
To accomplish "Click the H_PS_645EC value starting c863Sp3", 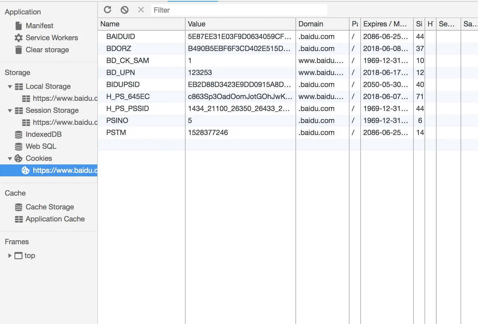I will (240, 97).
